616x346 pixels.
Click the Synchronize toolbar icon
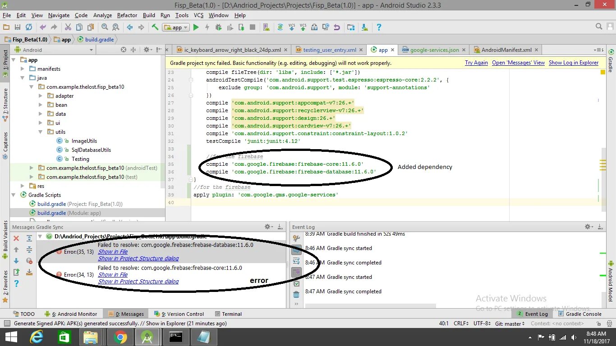(29, 27)
